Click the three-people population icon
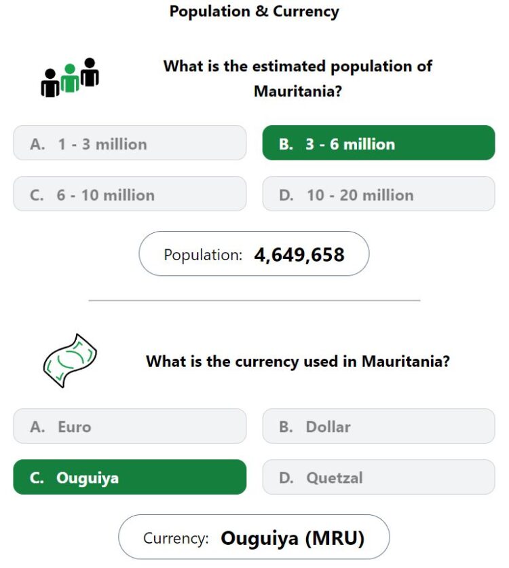The width and height of the screenshot is (509, 568). [70, 77]
